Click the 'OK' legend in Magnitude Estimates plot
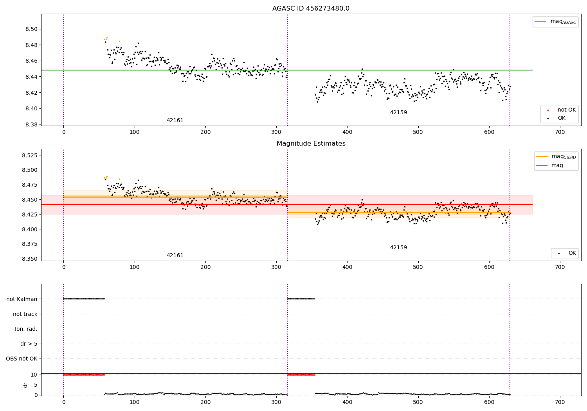This screenshot has height=411, width=587. coord(565,253)
